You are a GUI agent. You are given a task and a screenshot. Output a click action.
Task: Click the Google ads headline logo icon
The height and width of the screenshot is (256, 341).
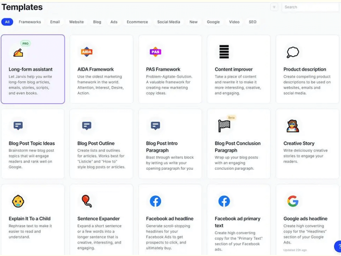point(293,201)
